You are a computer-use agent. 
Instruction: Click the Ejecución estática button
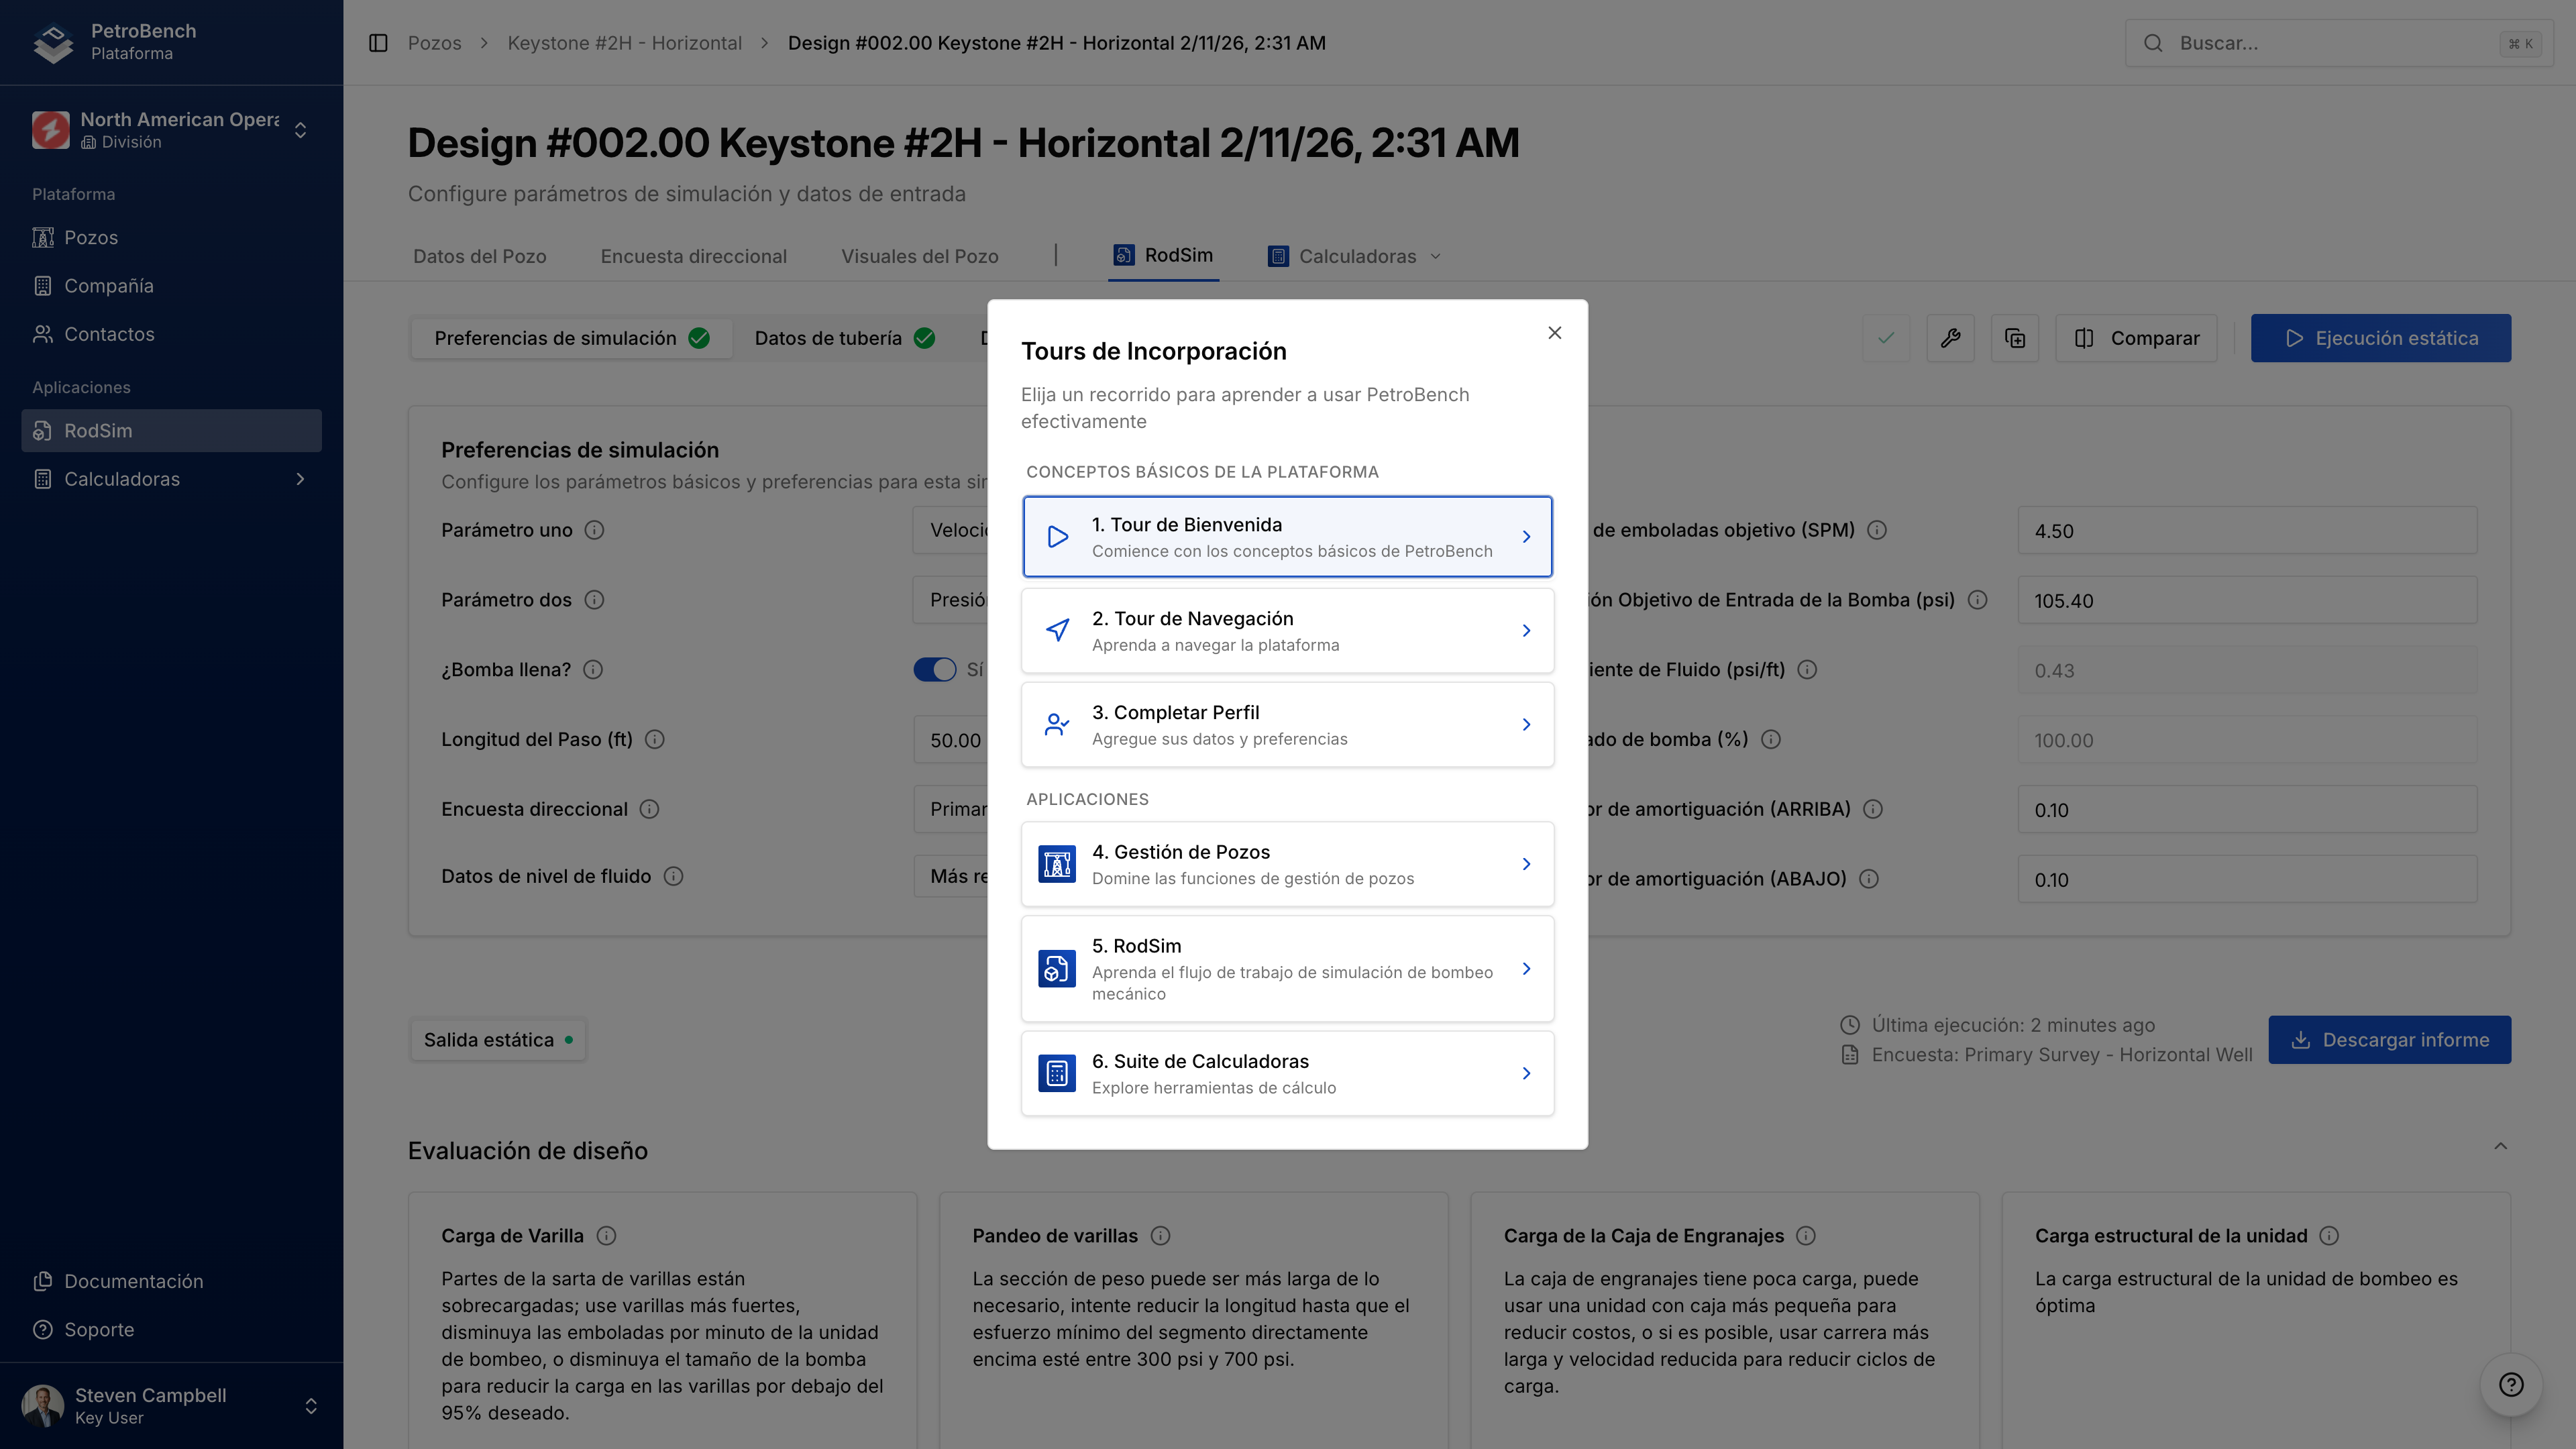(x=2380, y=338)
